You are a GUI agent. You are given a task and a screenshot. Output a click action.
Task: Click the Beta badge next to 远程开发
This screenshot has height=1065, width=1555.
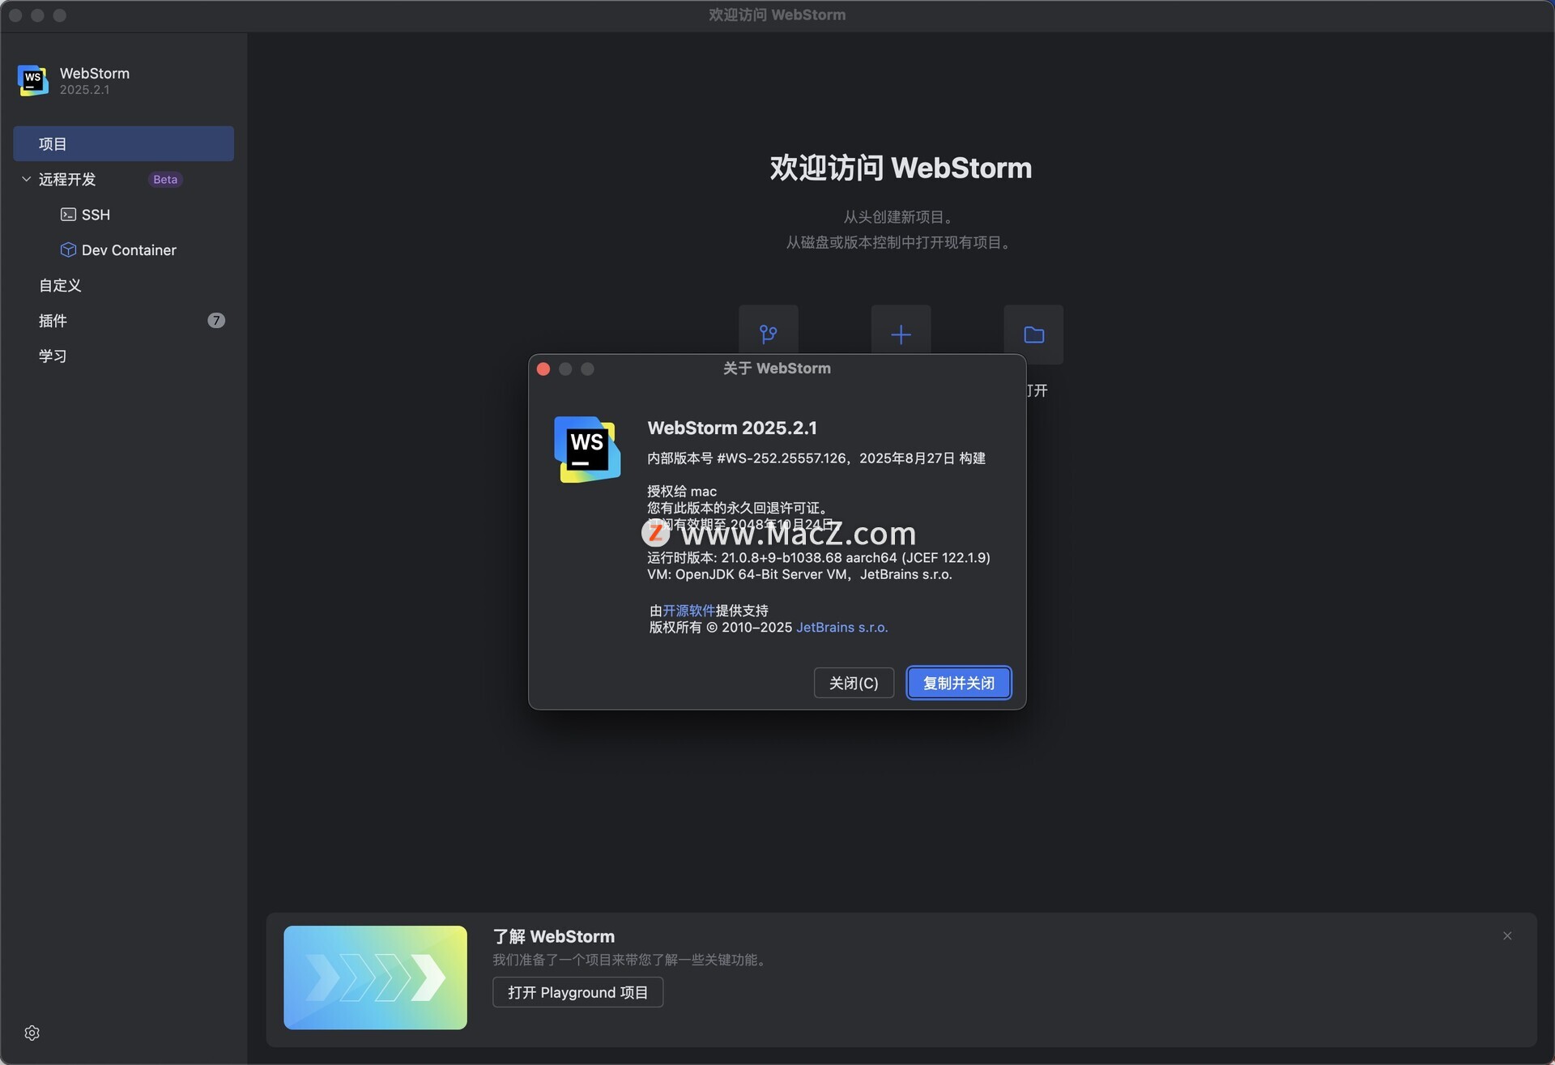pyautogui.click(x=165, y=179)
